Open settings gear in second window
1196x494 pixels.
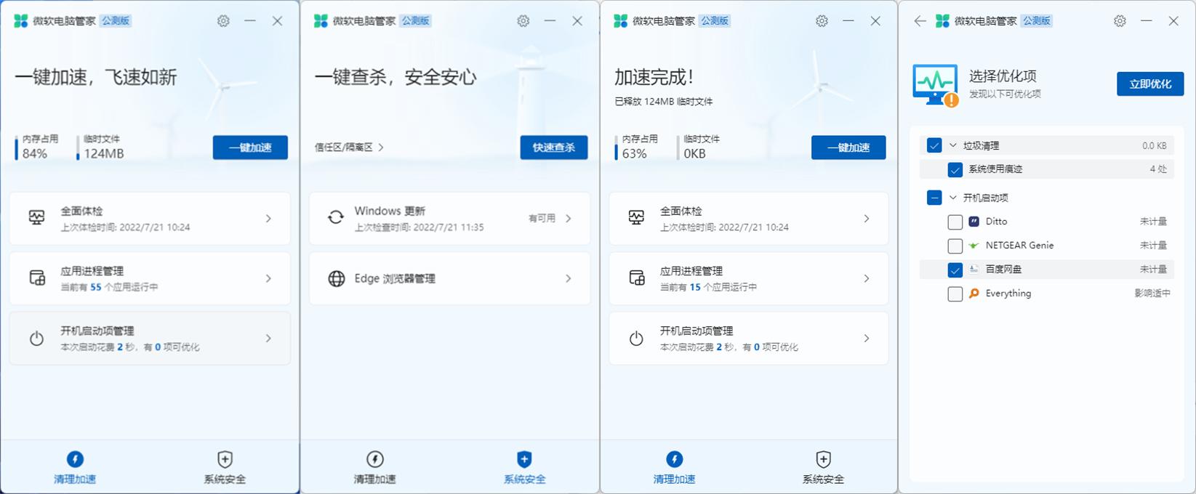click(x=523, y=21)
